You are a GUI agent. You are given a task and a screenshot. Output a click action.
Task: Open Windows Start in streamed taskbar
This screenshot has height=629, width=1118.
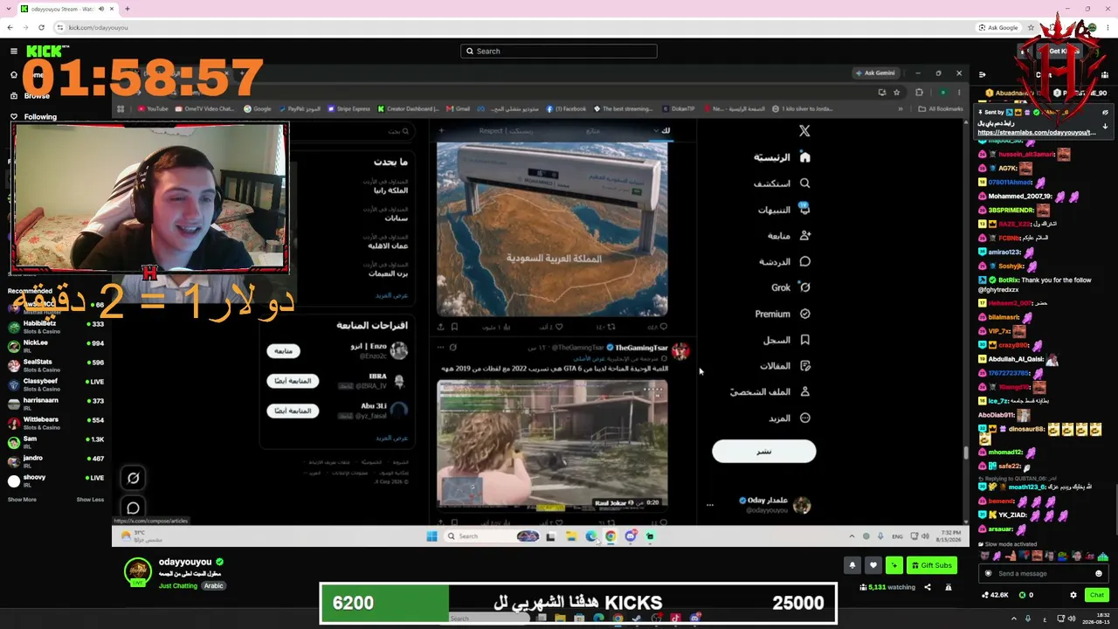(431, 536)
